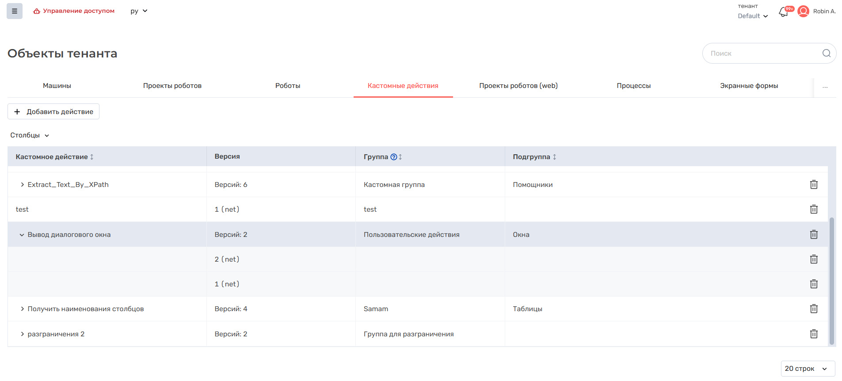Delete the разграничения 2 action
Viewport: 842px width, 381px height.
click(x=813, y=334)
